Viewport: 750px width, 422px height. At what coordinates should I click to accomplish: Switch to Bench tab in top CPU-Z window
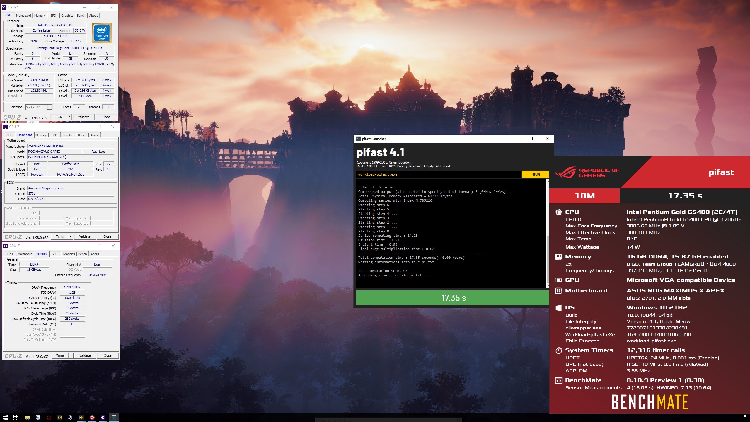[x=81, y=16]
